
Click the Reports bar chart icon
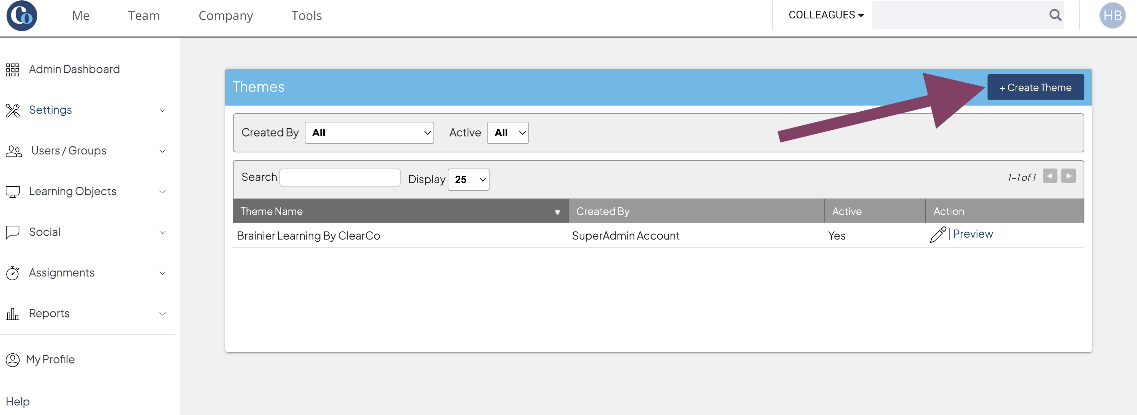12,314
